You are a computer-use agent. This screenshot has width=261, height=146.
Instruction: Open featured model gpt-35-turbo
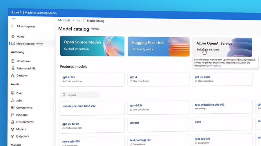point(222,79)
